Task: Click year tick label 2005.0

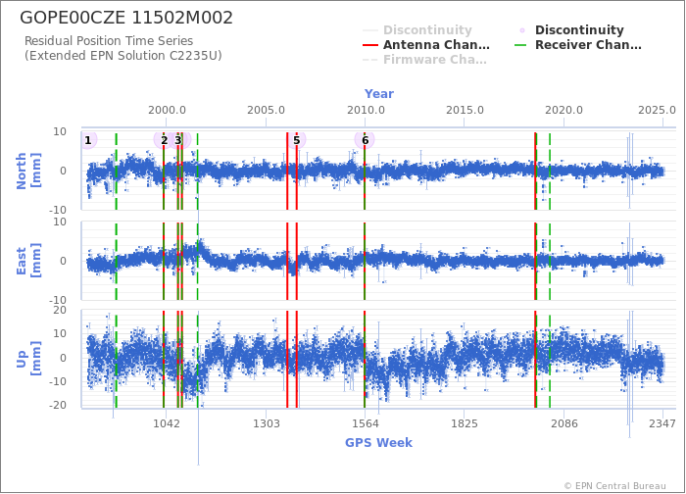Action: coord(266,110)
